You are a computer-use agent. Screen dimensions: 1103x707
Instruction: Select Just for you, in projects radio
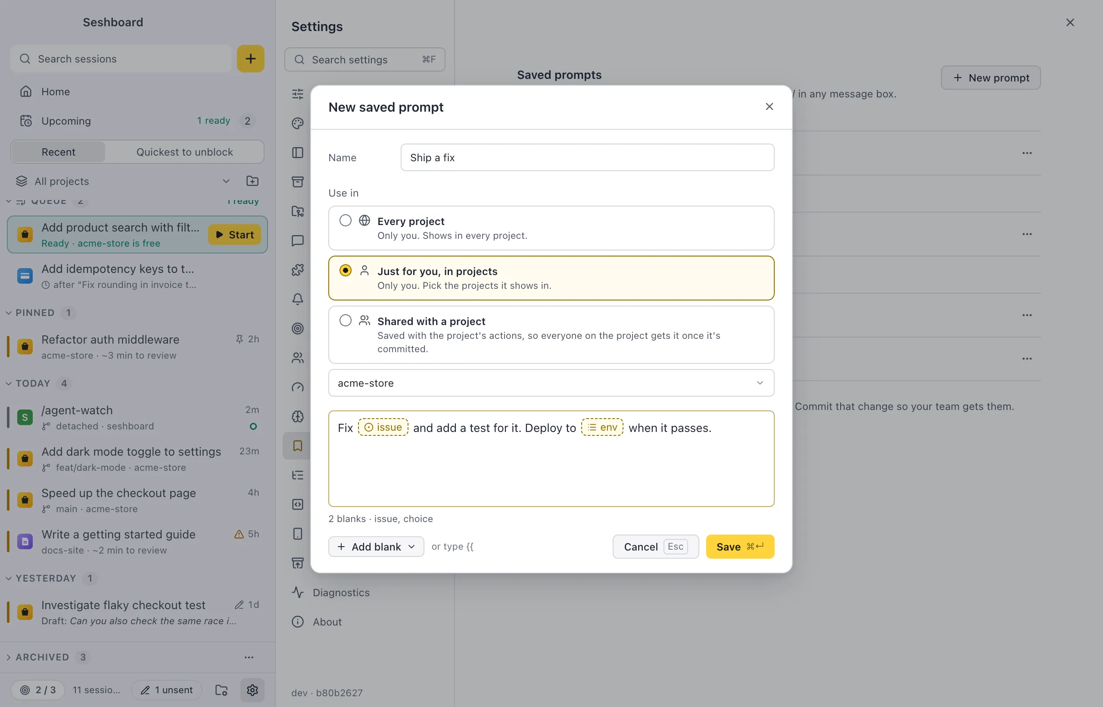point(346,270)
